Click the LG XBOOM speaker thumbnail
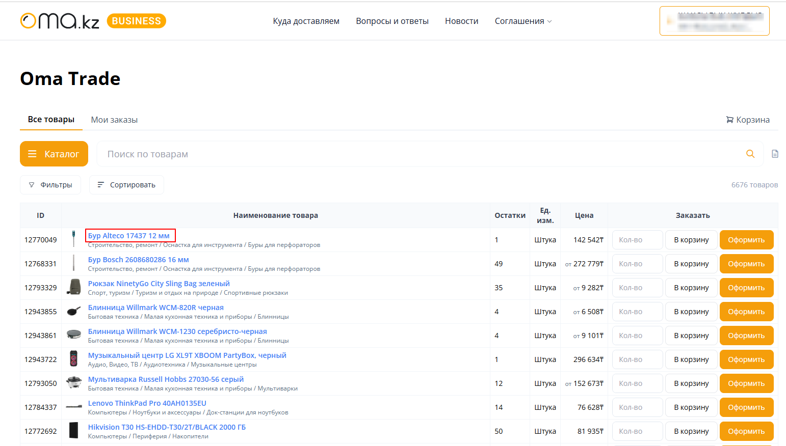Viewport: 786px width, 446px height. (74, 359)
